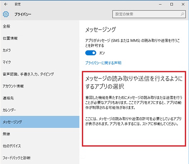The height and width of the screenshot is (164, 189).
Task: Select 音声認識、手書き入力、タイピング in the sidebar
Action: point(40,74)
